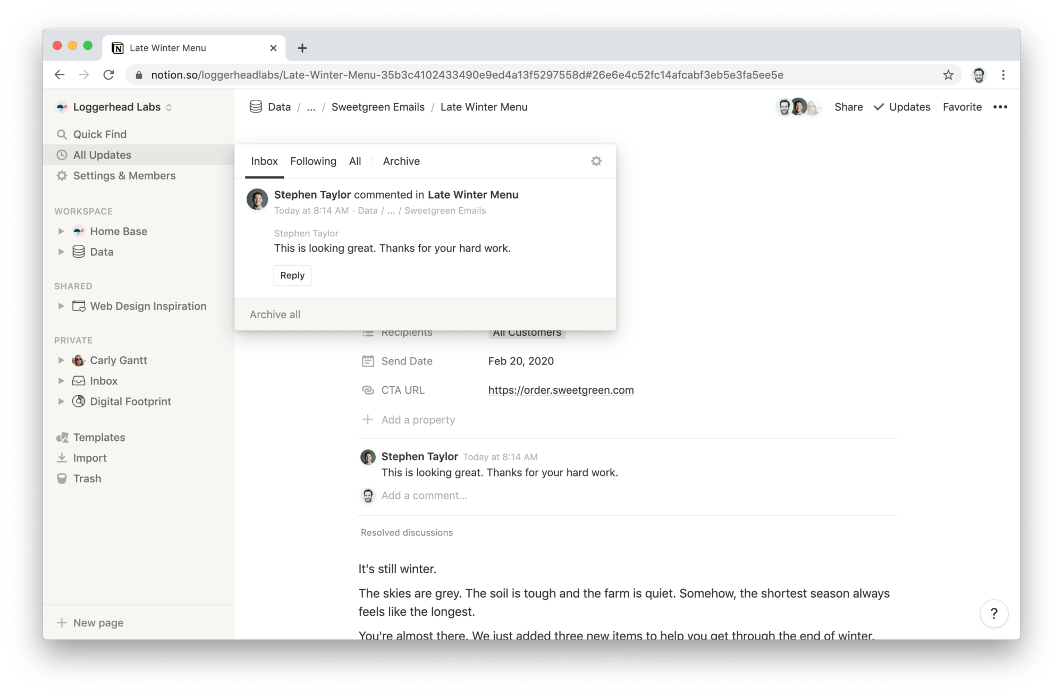Expand the Data workspace section
The width and height of the screenshot is (1063, 696).
[60, 251]
